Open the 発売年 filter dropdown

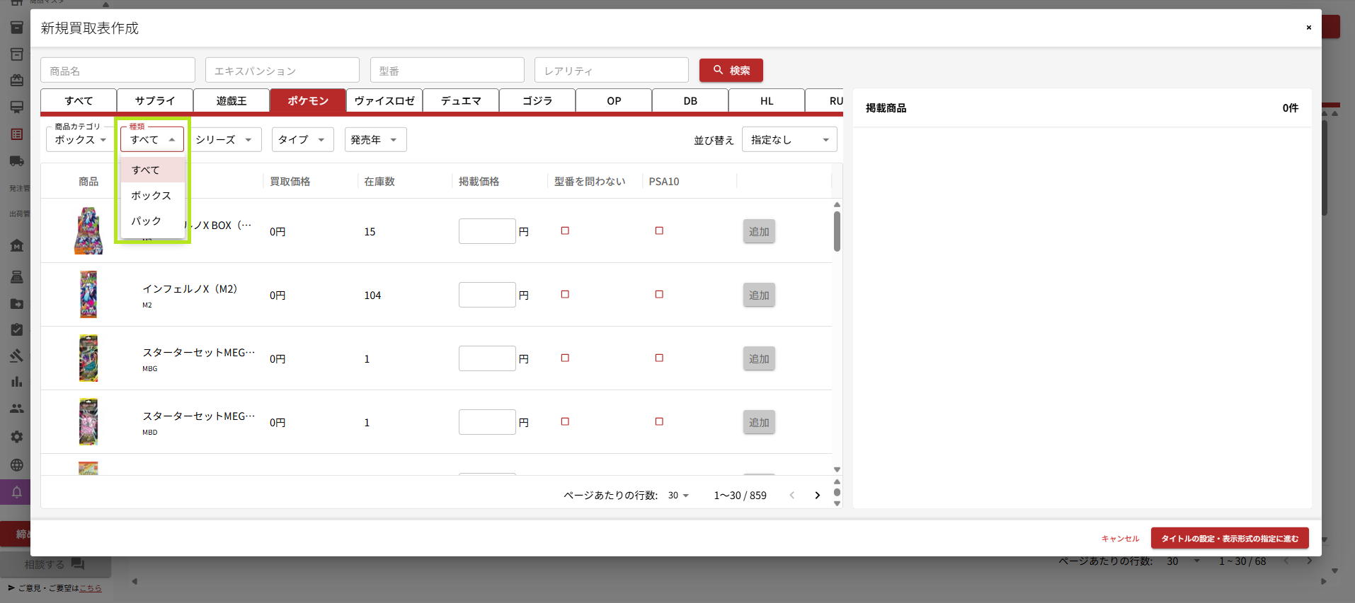click(375, 140)
